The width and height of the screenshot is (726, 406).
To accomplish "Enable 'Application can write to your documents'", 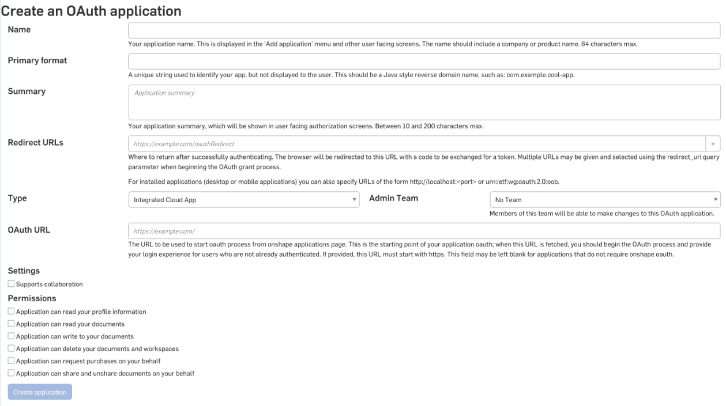I will point(11,336).
